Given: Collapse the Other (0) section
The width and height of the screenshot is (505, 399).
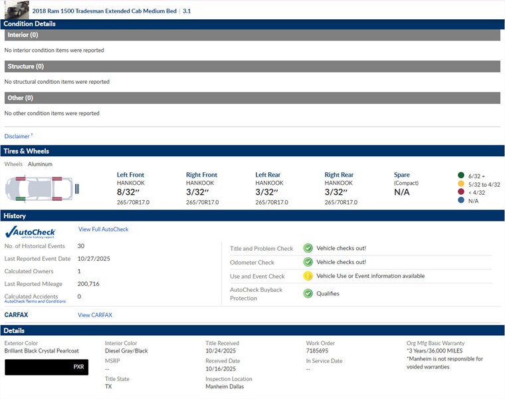Looking at the screenshot, I should coord(252,98).
